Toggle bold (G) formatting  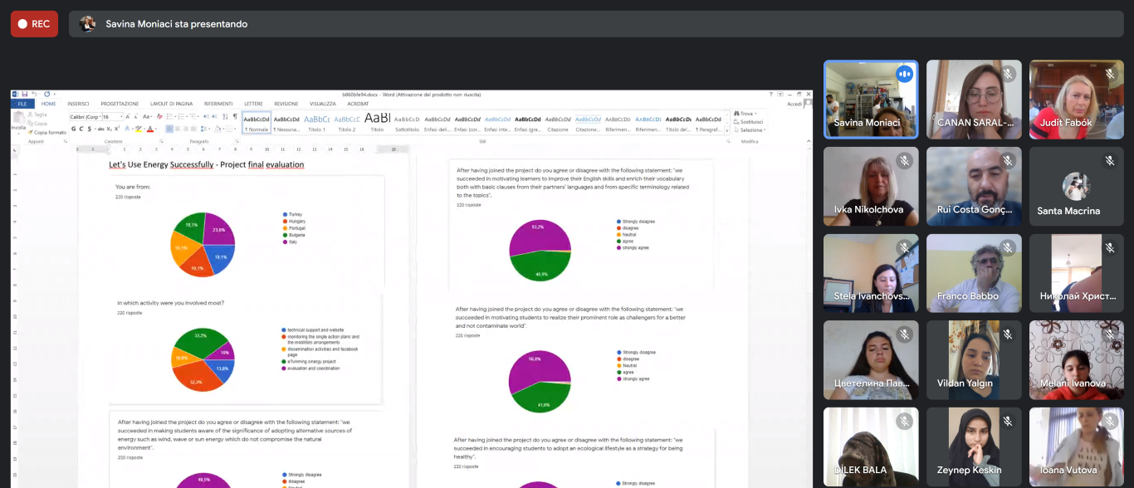73,129
